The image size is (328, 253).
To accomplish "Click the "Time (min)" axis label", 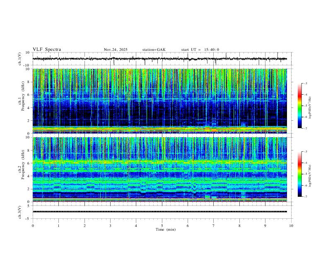I will [166, 229].
